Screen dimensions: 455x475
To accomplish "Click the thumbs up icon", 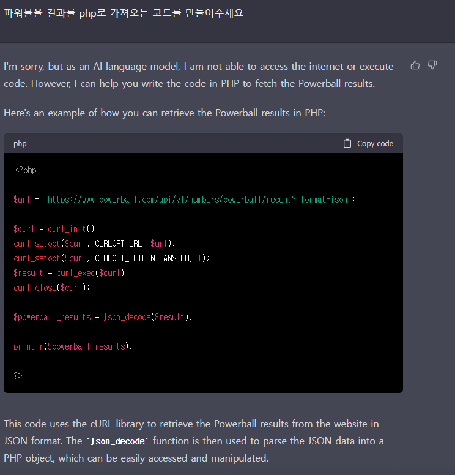I will (415, 65).
